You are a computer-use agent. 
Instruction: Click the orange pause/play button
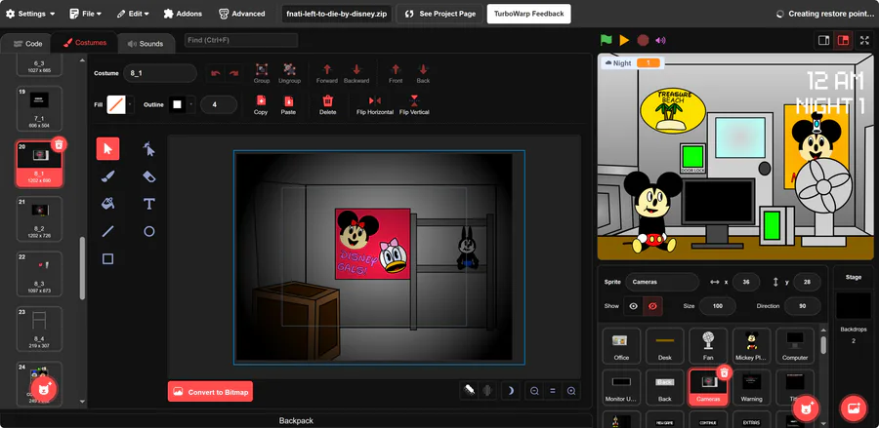tap(624, 40)
